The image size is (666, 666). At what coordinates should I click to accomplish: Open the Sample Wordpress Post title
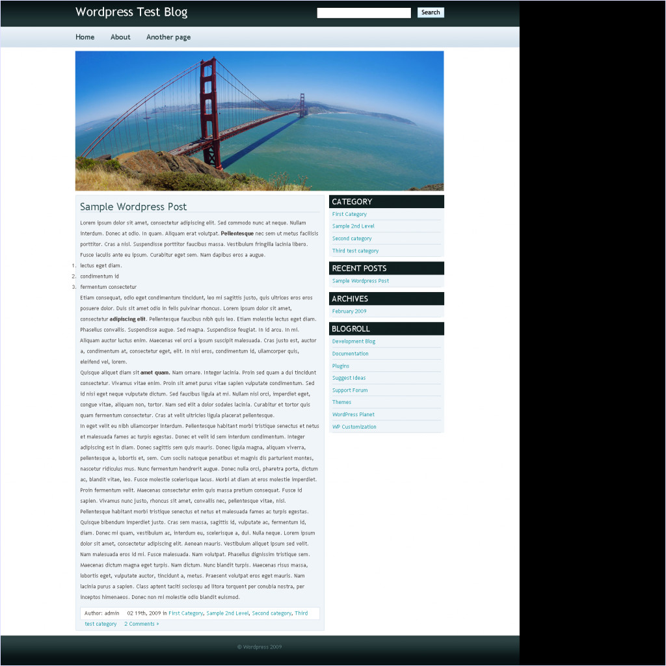click(x=133, y=207)
